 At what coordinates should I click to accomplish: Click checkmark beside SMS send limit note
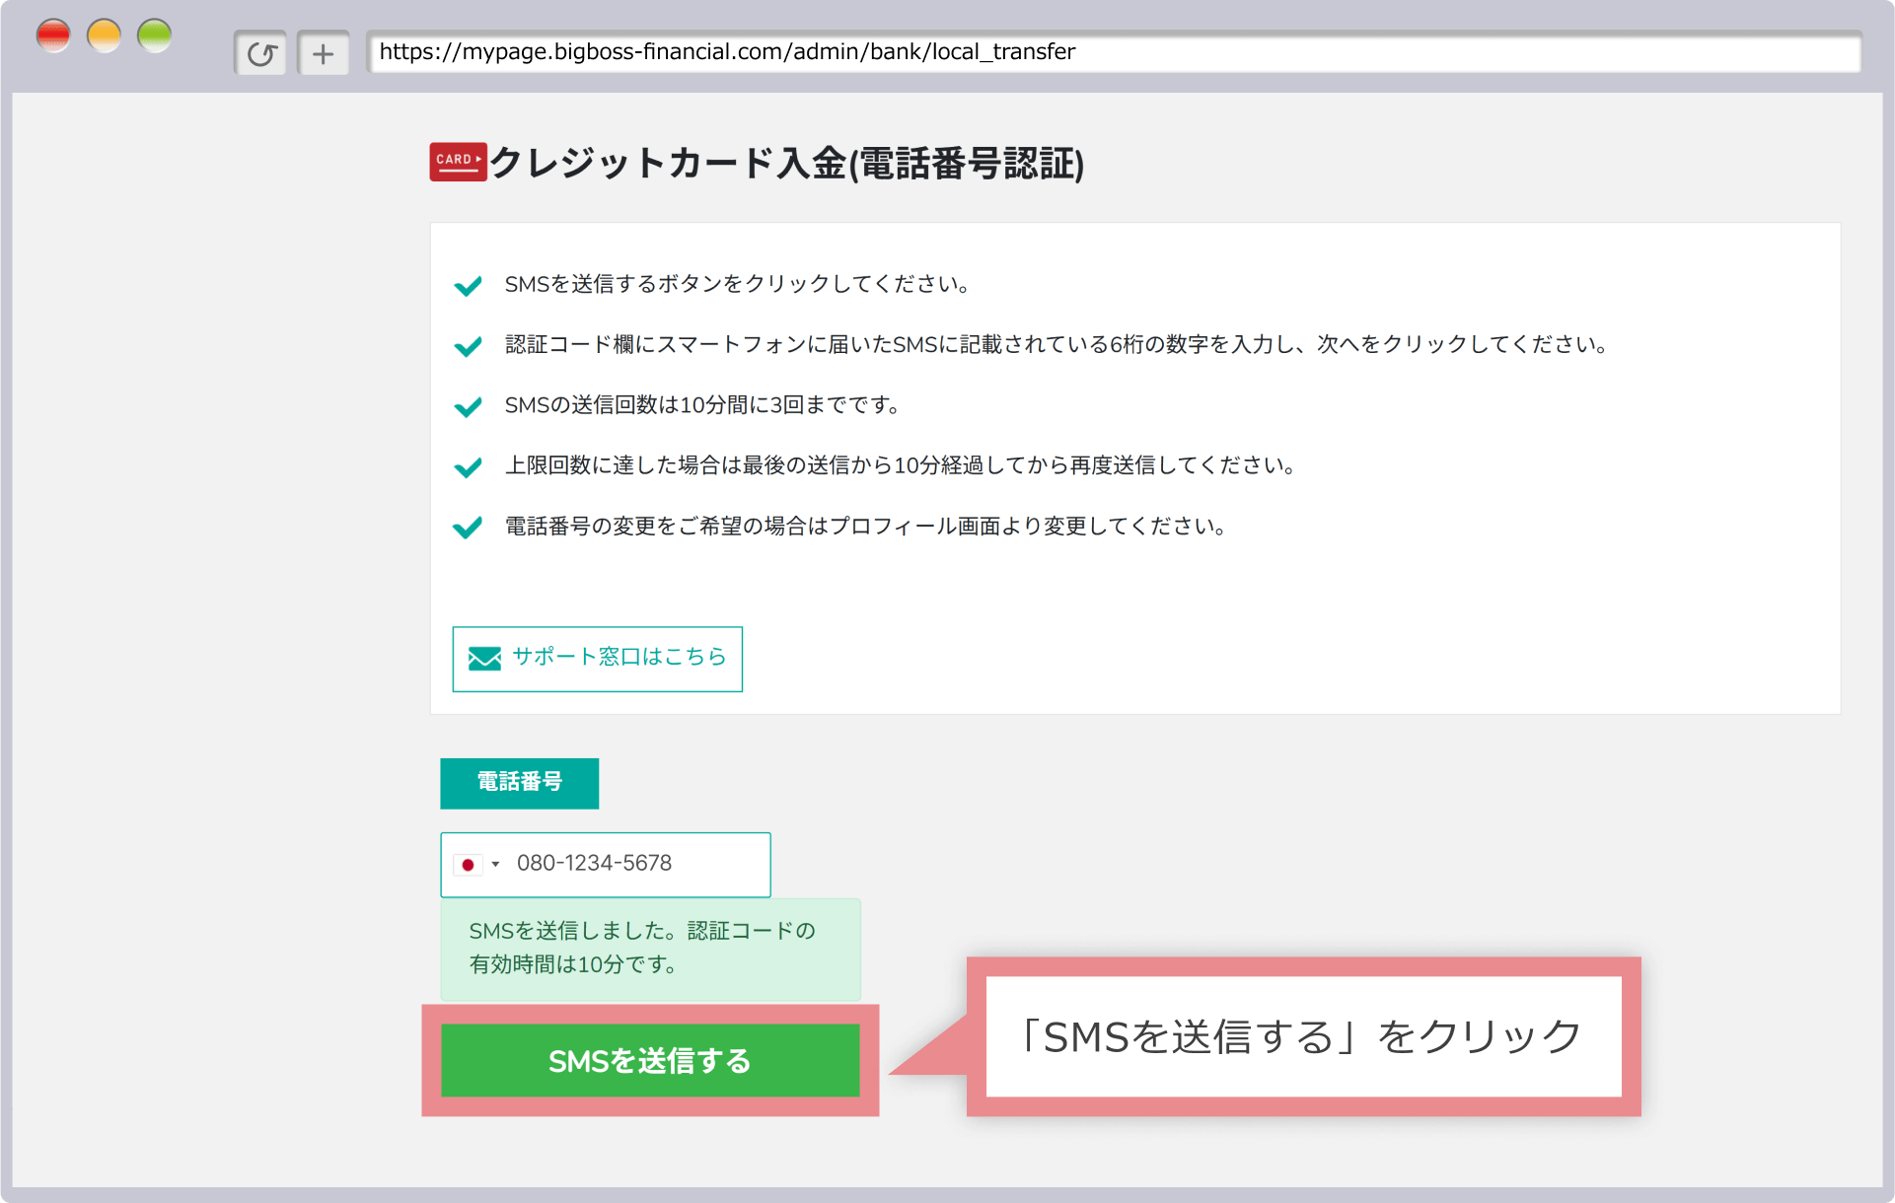point(468,406)
